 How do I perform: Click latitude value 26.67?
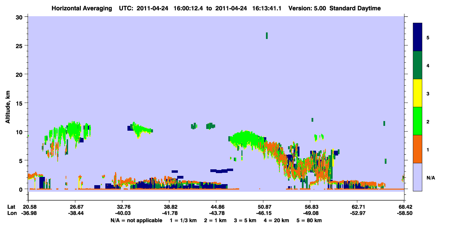75,207
